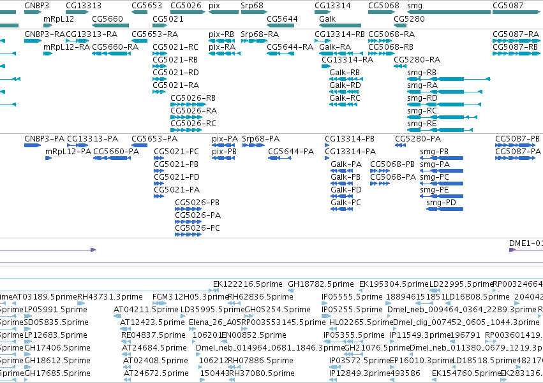Click the CG5021 gene name

168,18
